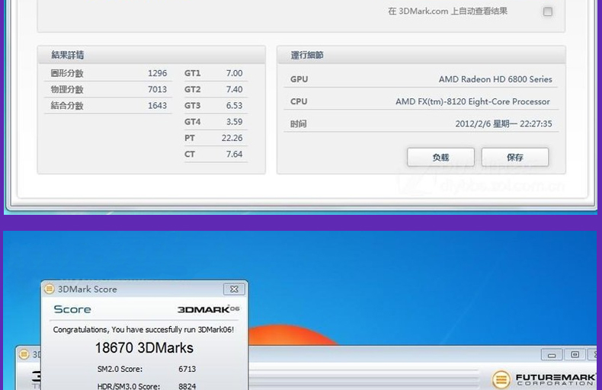Select the GT3 result 6.53
The image size is (602, 390).
point(234,105)
